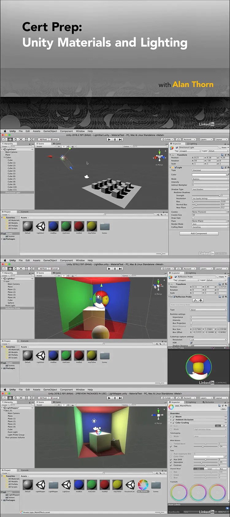Viewport: 230px width, 517px height.
Task: Toggle Directional Light active checkbox in top Inspector
Action: [x=177, y=148]
